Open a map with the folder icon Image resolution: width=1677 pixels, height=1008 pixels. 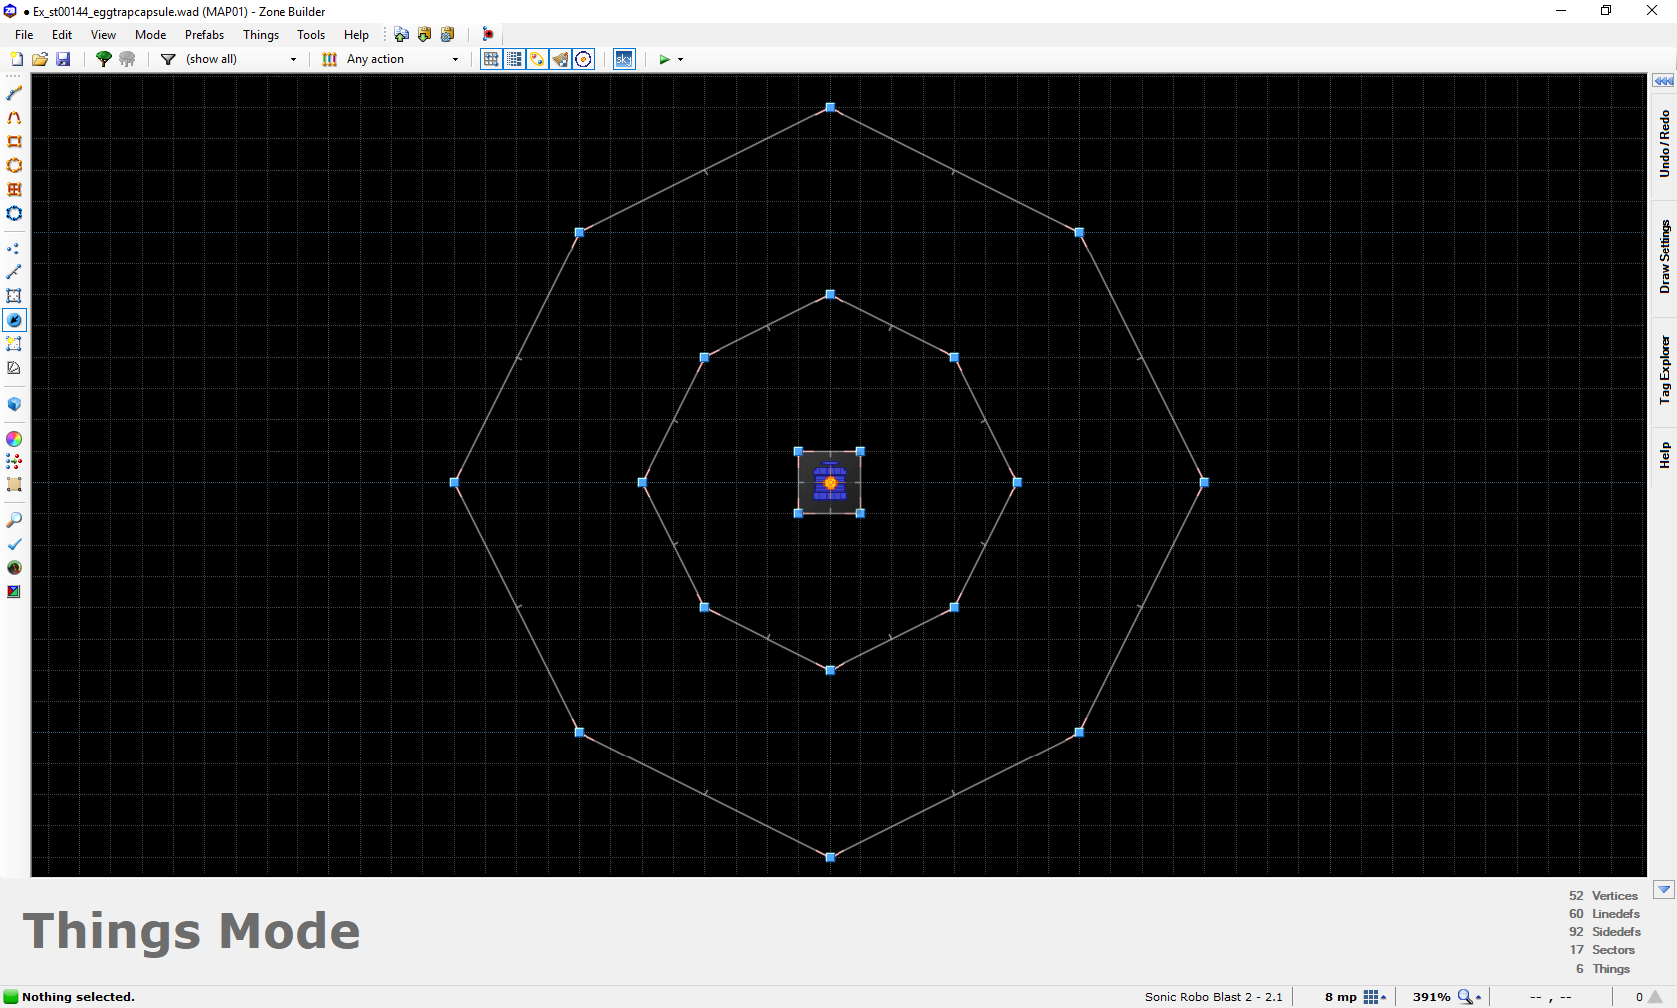point(40,59)
